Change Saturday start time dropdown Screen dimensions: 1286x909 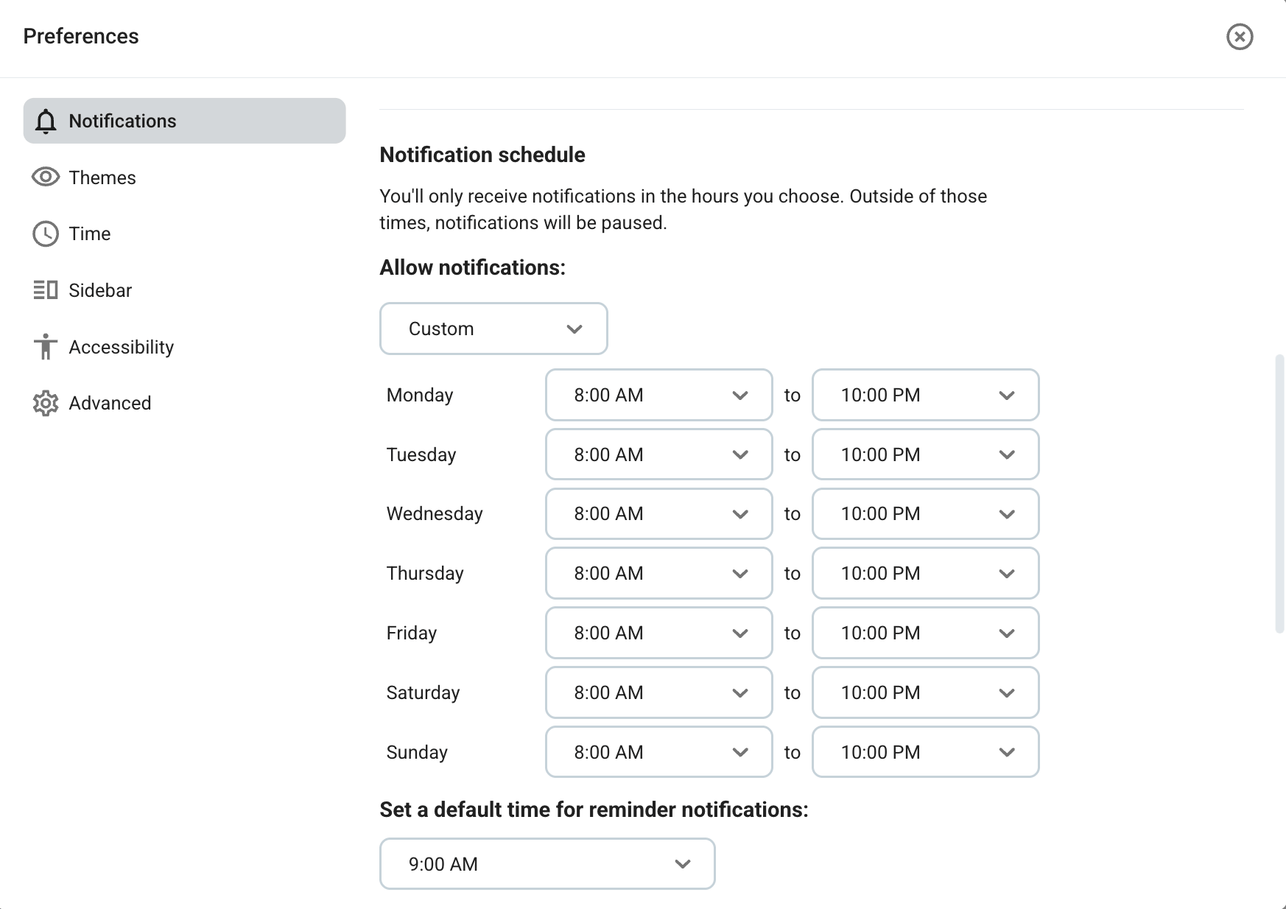pos(658,692)
